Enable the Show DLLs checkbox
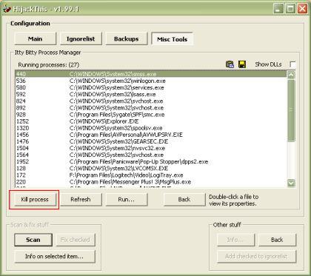This screenshot has height=276, width=311. [292, 64]
